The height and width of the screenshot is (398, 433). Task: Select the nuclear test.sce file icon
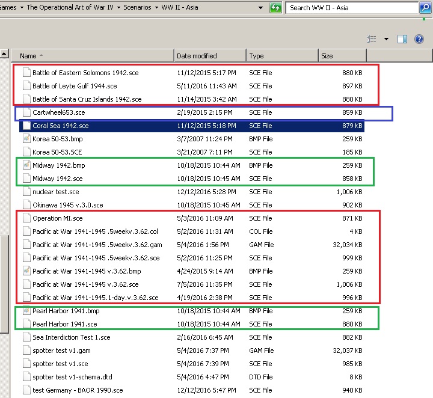(26, 192)
